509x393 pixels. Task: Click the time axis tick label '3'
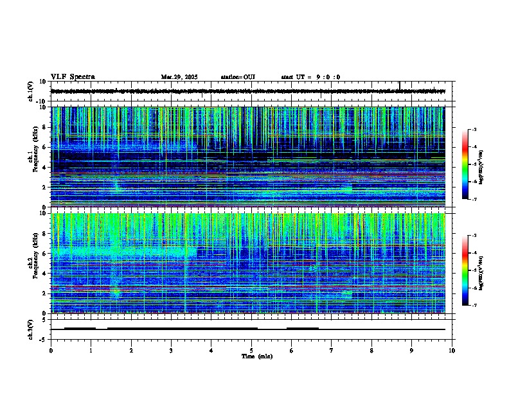[x=171, y=351]
